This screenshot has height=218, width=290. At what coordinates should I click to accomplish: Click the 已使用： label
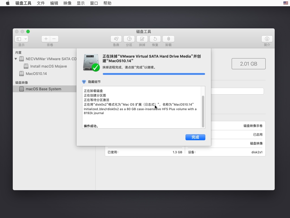pyautogui.click(x=113, y=152)
